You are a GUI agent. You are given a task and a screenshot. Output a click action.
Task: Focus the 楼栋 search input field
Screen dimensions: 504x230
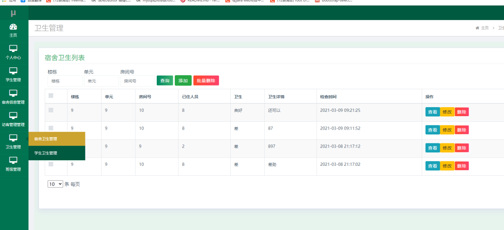point(65,81)
